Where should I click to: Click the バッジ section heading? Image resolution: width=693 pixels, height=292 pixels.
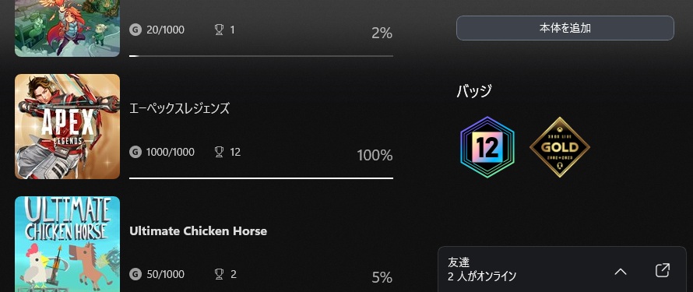click(474, 91)
